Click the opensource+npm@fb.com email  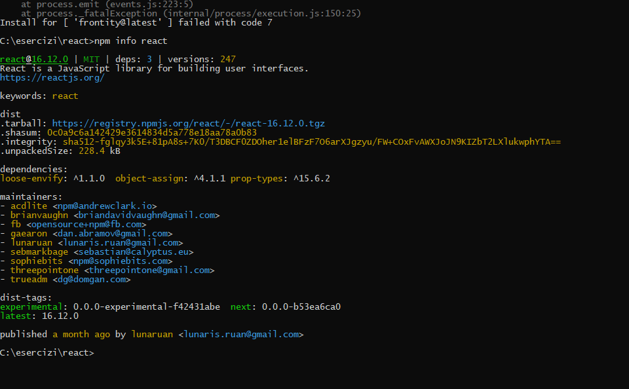[86, 224]
